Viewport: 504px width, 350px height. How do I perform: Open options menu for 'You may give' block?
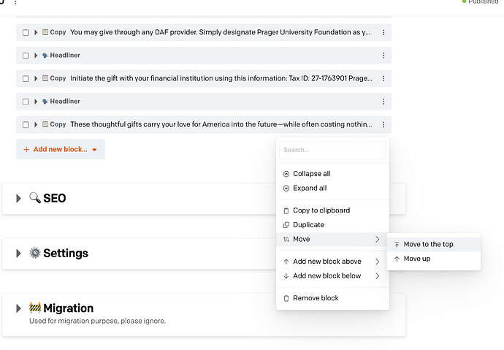[383, 32]
